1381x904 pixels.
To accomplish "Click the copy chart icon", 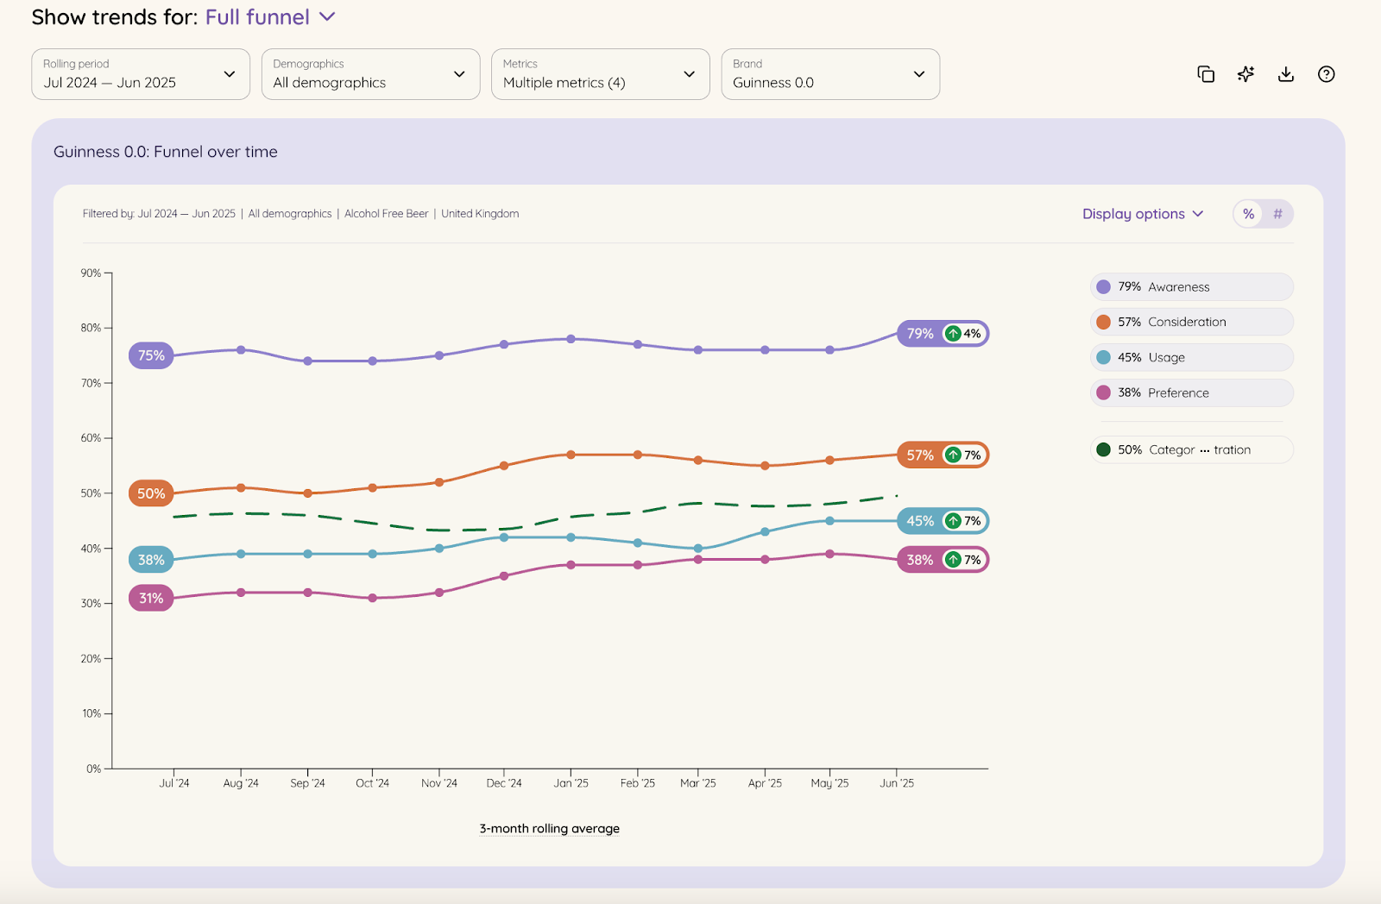I will point(1206,74).
